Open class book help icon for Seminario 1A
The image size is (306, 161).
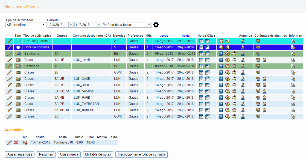(221, 54)
